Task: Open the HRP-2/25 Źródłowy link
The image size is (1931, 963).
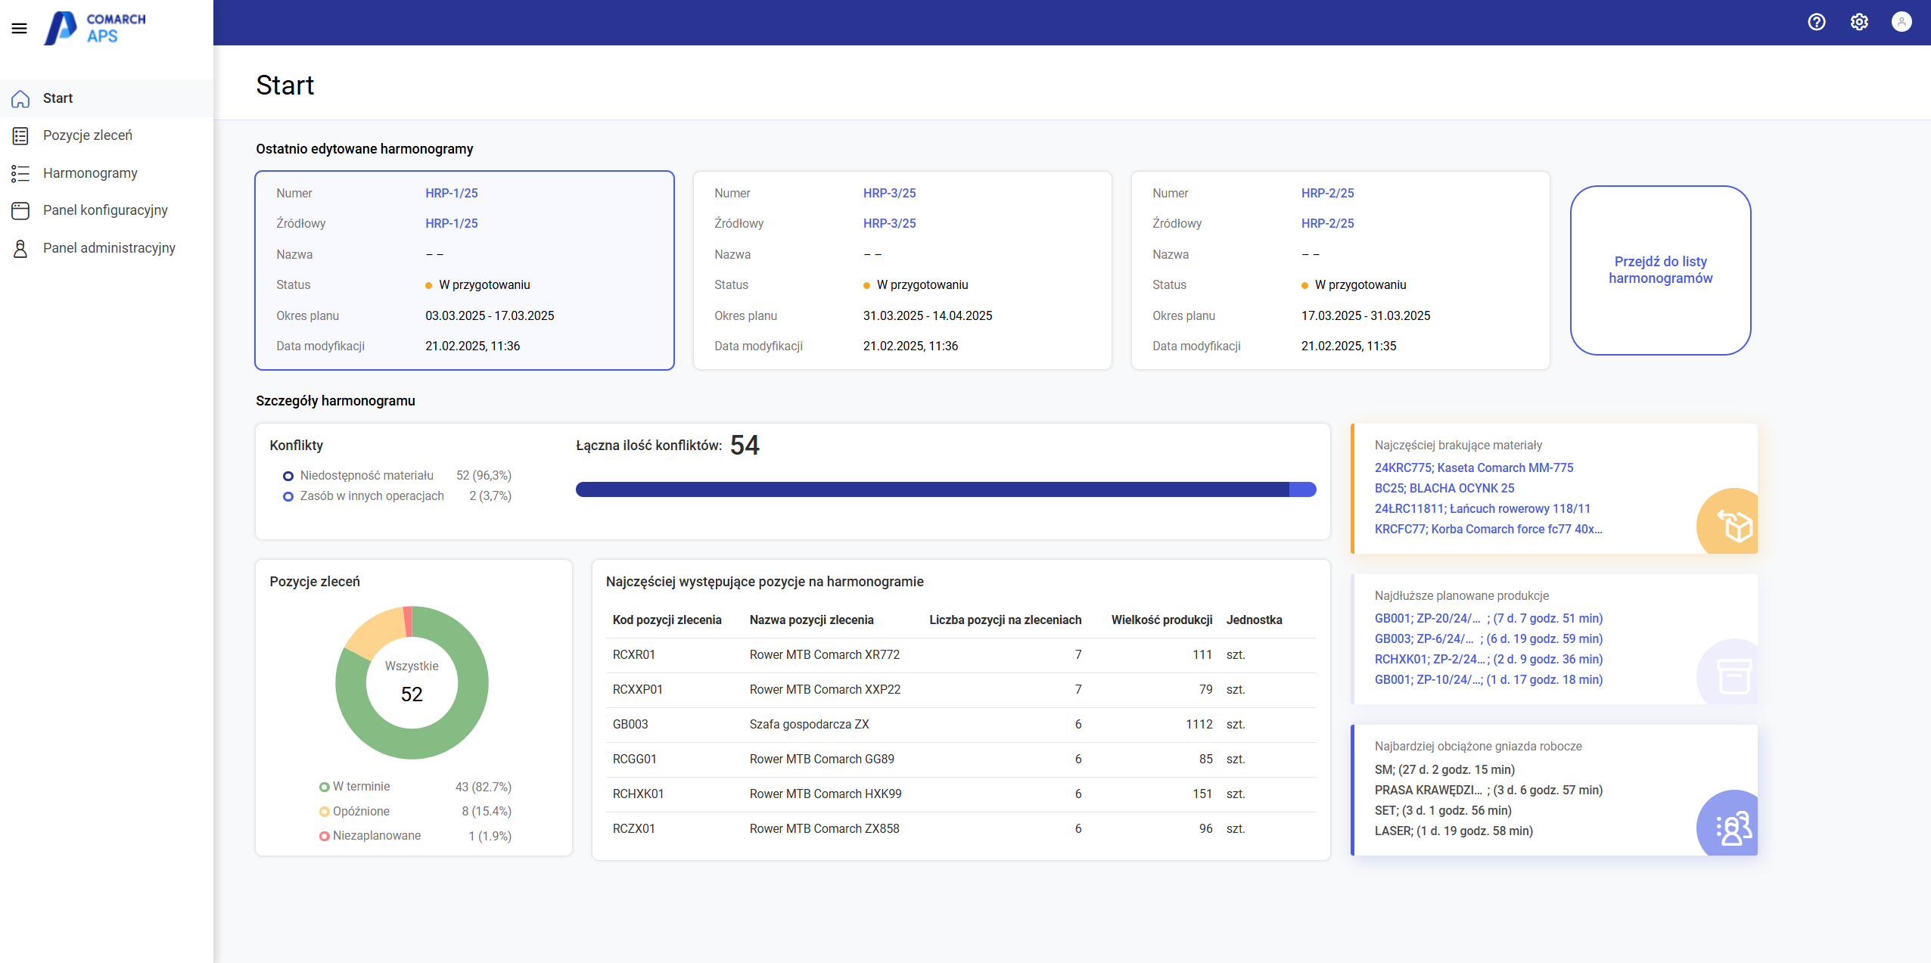Action: tap(1328, 223)
